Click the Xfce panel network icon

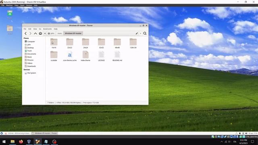click(x=237, y=133)
